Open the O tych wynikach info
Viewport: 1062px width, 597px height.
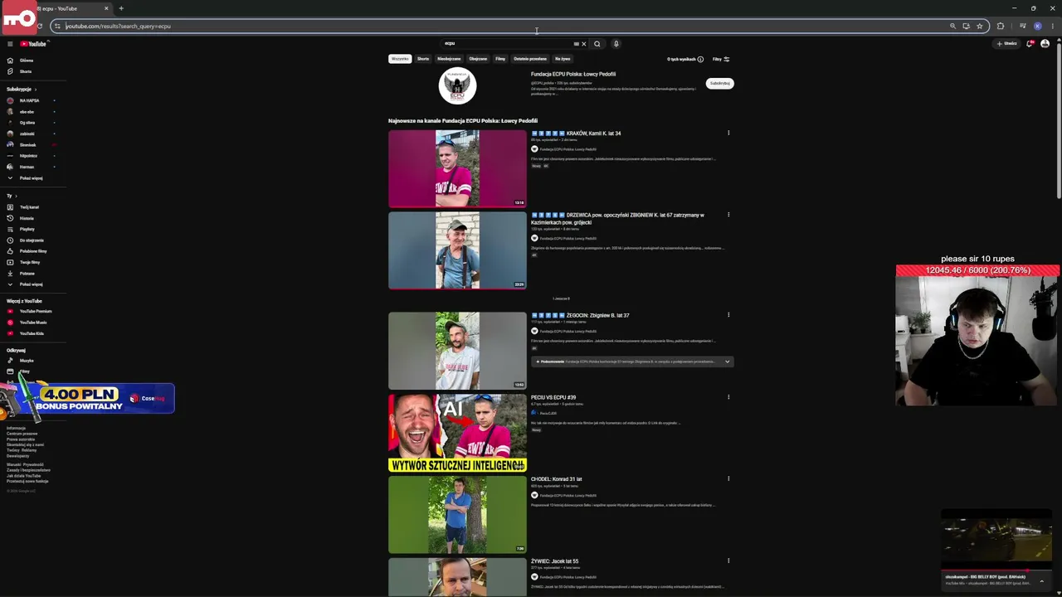pyautogui.click(x=685, y=59)
